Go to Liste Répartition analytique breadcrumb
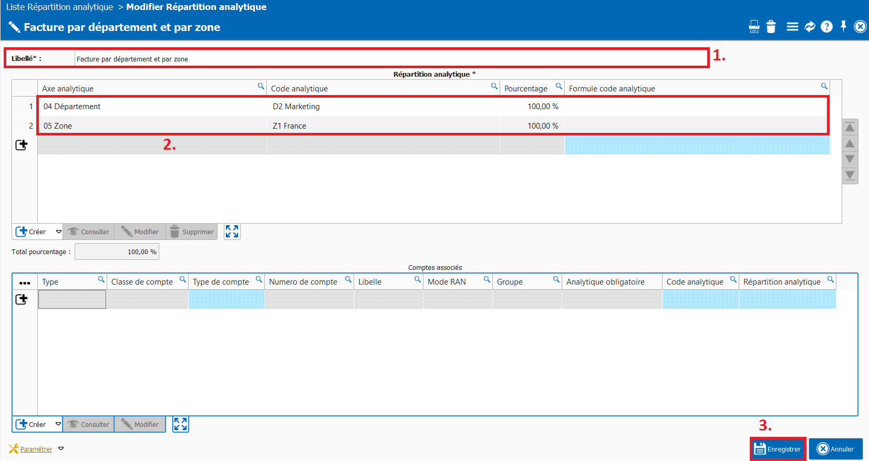This screenshot has width=869, height=461. coord(59,7)
